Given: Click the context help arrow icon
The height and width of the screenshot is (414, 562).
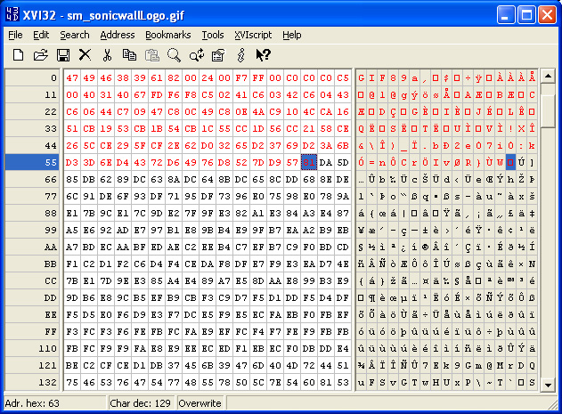Looking at the screenshot, I should (x=263, y=55).
